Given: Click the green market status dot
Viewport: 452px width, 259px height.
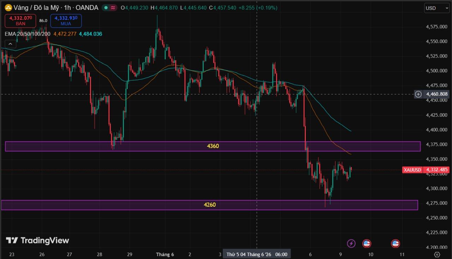Looking at the screenshot, I should [x=106, y=7].
